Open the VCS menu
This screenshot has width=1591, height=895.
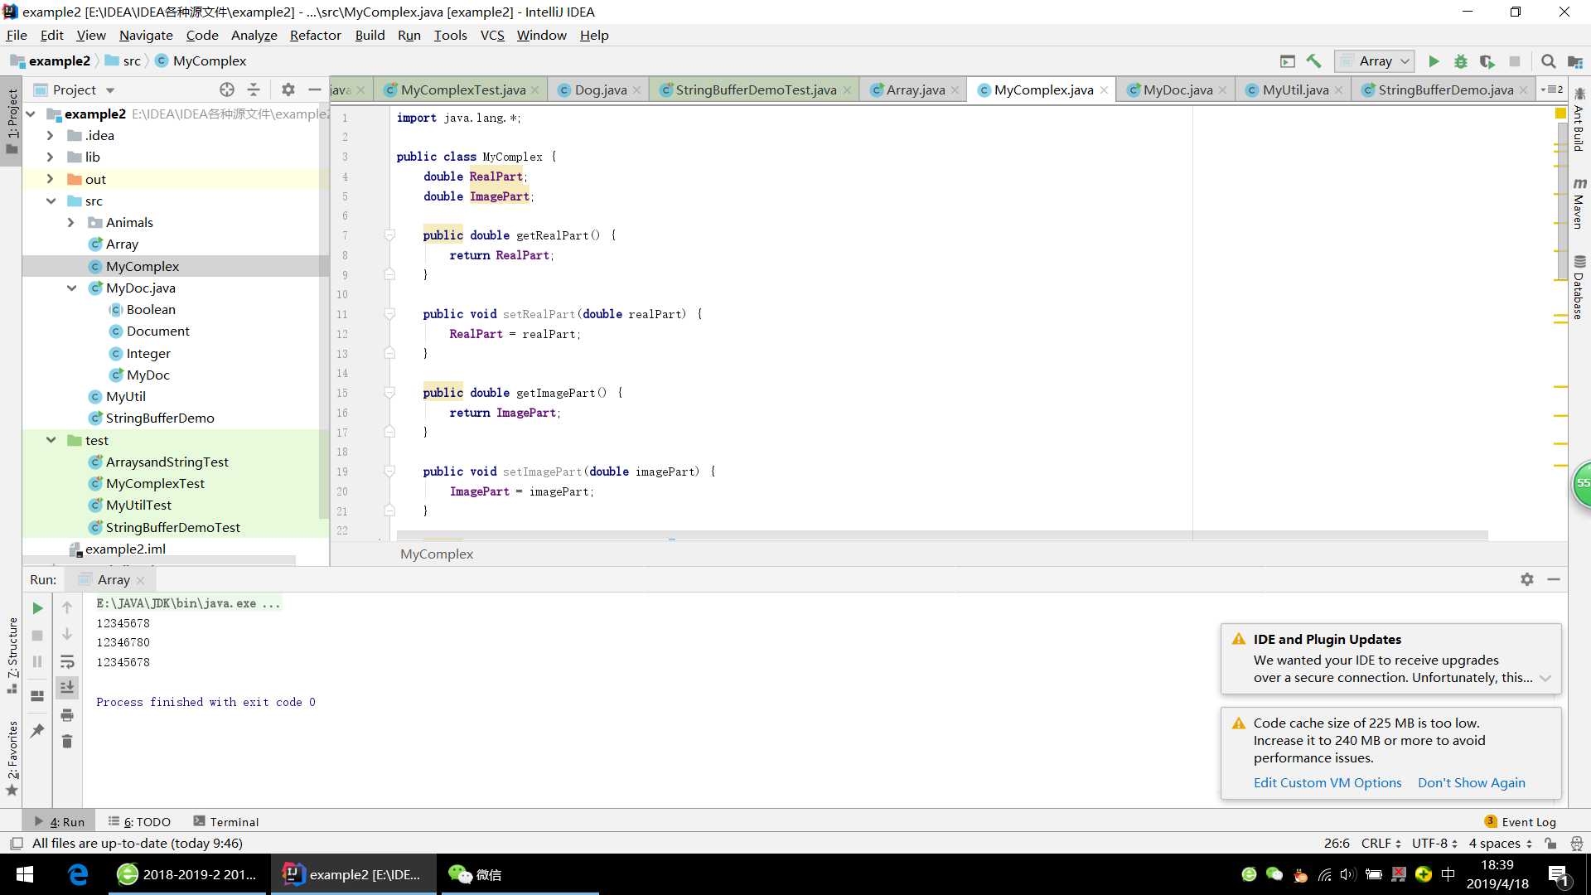(x=492, y=35)
